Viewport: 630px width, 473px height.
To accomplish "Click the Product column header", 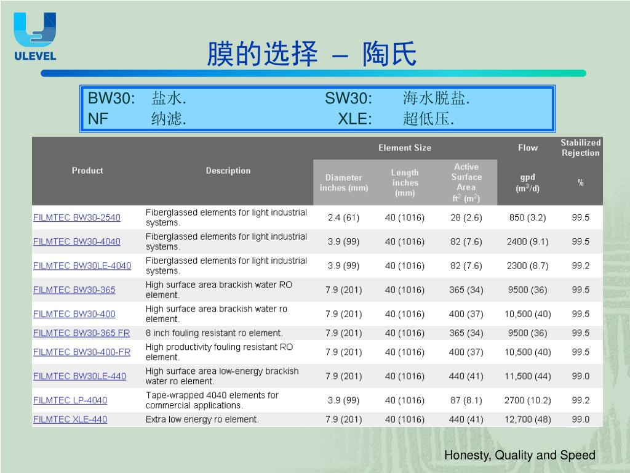I will coord(87,171).
